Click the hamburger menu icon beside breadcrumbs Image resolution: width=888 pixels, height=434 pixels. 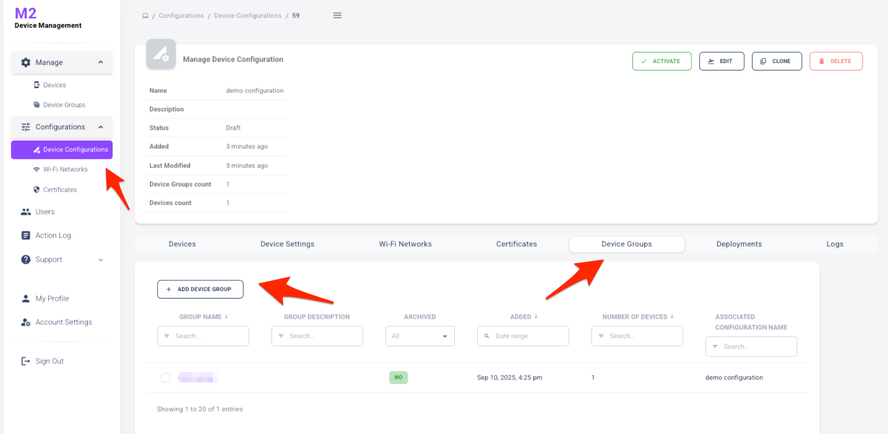tap(337, 15)
